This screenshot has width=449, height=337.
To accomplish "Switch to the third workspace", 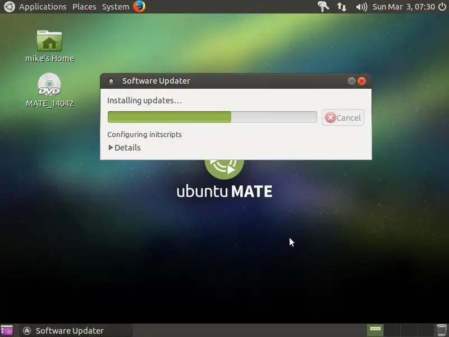I will 409,330.
